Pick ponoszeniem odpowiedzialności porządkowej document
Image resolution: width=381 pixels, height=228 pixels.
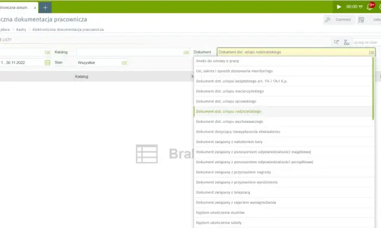tap(283, 162)
